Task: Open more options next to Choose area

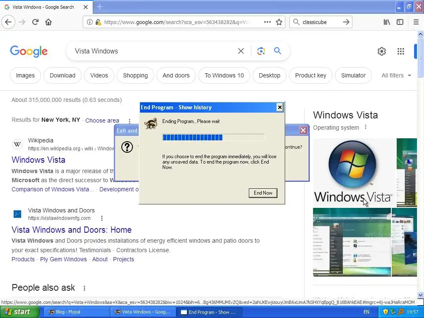Action: [130, 121]
